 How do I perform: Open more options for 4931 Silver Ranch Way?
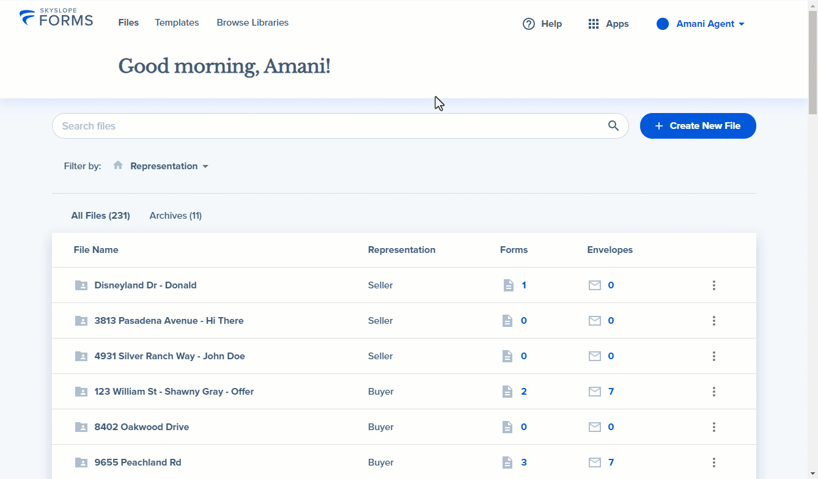(x=713, y=356)
